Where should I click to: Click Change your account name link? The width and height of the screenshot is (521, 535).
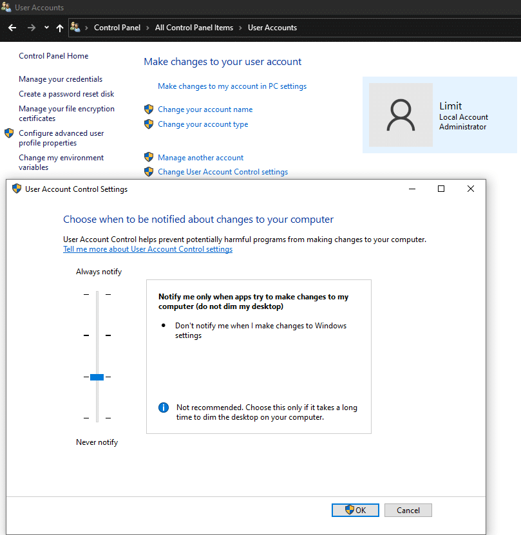pyautogui.click(x=205, y=109)
